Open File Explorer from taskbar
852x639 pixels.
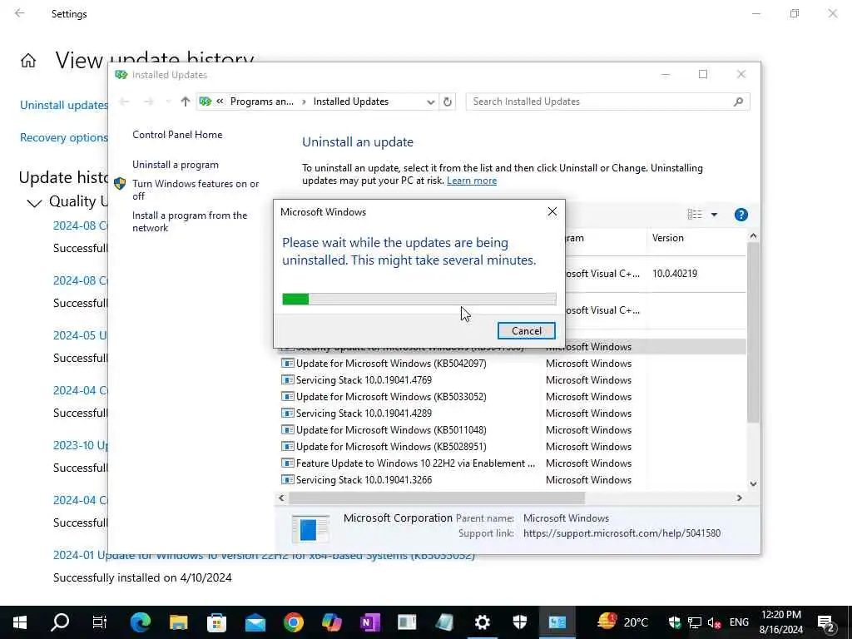pos(178,622)
